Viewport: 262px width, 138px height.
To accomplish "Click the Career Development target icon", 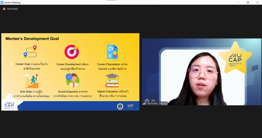I will (71, 52).
